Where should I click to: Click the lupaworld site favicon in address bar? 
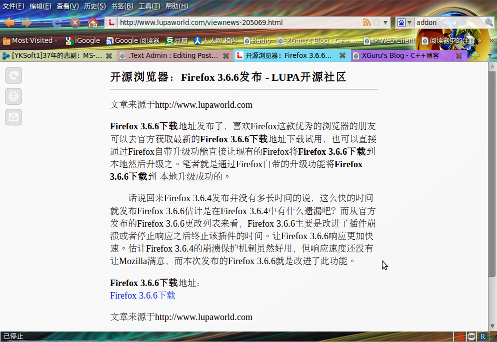pos(111,22)
